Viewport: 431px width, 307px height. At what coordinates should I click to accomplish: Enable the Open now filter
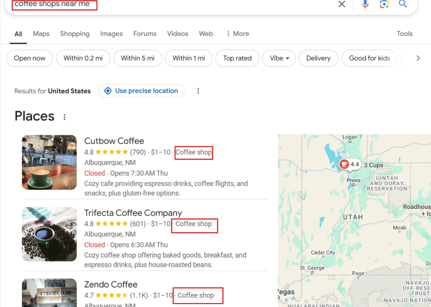coord(29,58)
